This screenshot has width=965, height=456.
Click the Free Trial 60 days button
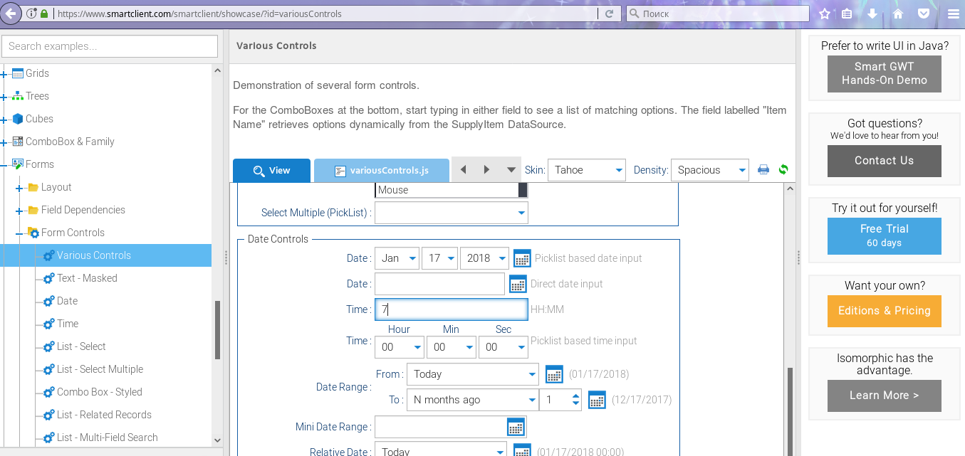(884, 235)
